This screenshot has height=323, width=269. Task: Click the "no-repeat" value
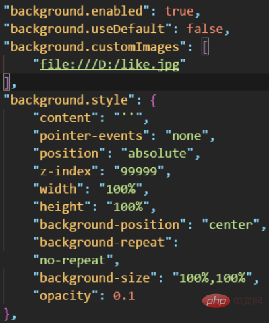coord(73,260)
